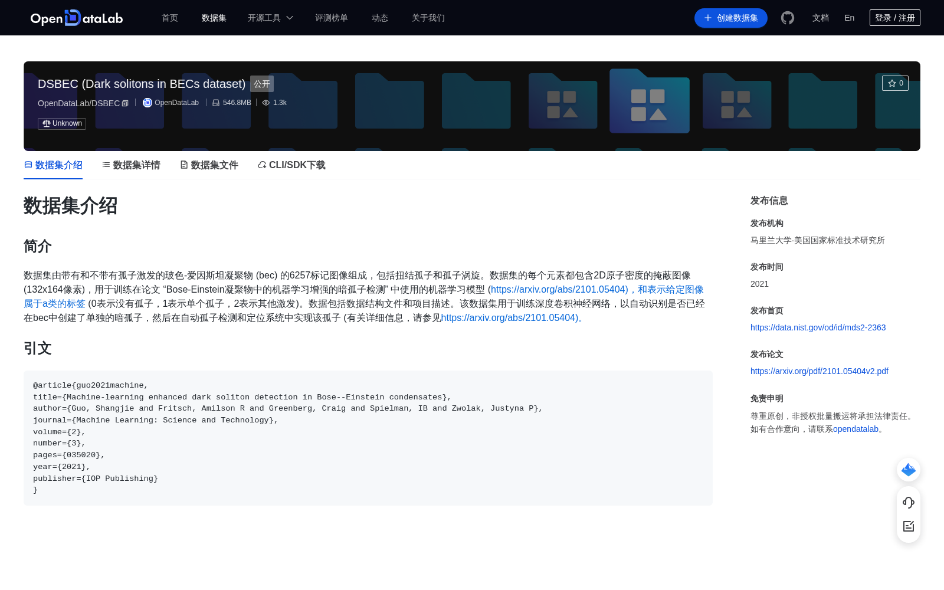Image resolution: width=944 pixels, height=590 pixels.
Task: Open data.nist.gov homepage link
Action: [818, 327]
